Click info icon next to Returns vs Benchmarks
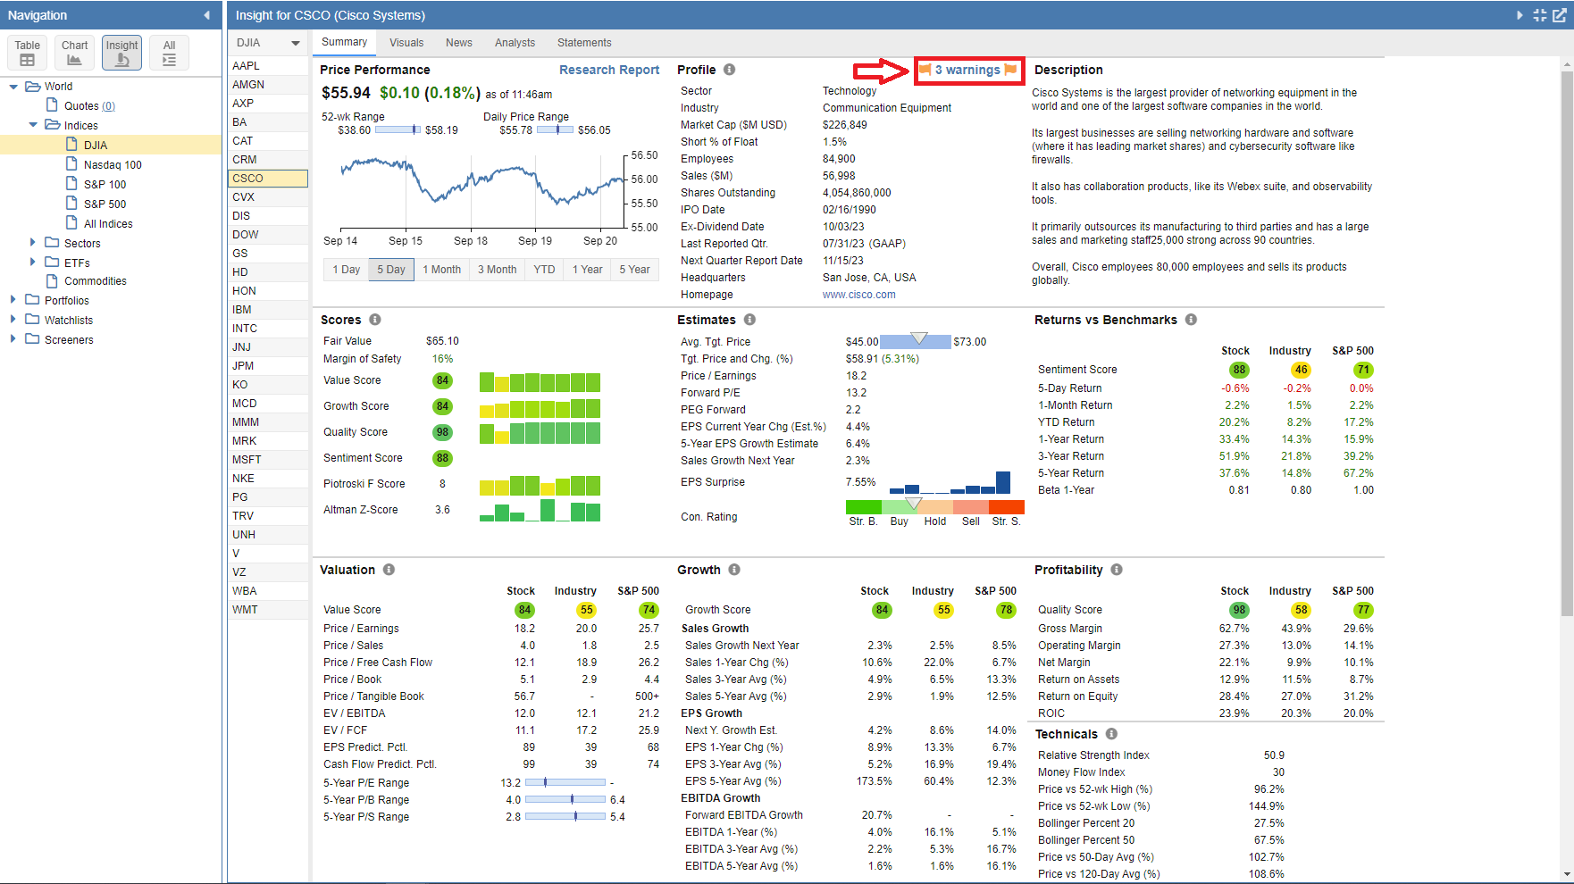Viewport: 1574px width, 884px height. point(1191,320)
